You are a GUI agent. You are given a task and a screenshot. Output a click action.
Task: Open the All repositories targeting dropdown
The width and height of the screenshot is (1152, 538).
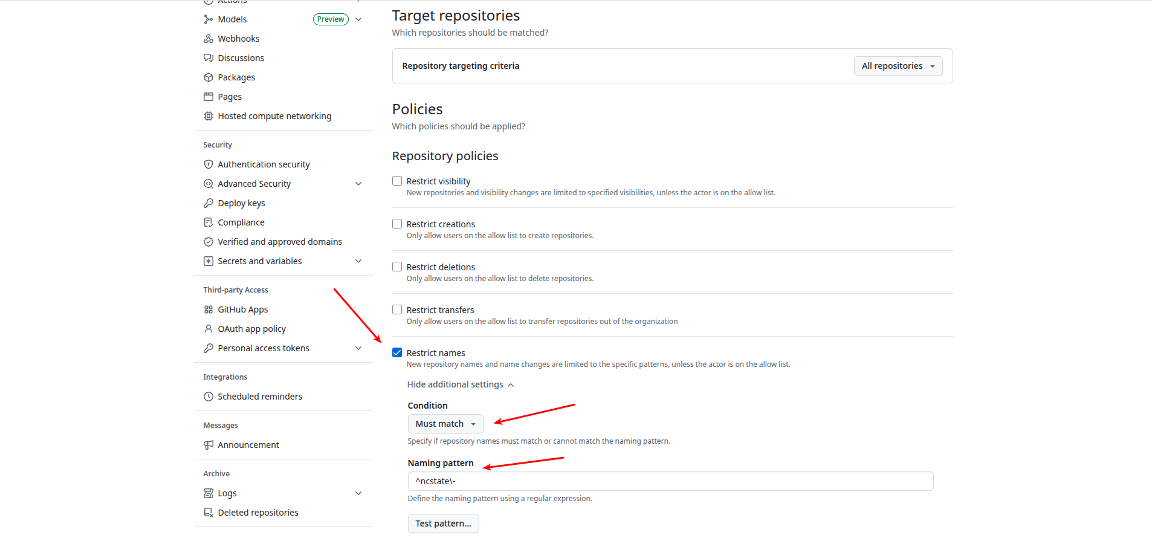[x=898, y=66]
